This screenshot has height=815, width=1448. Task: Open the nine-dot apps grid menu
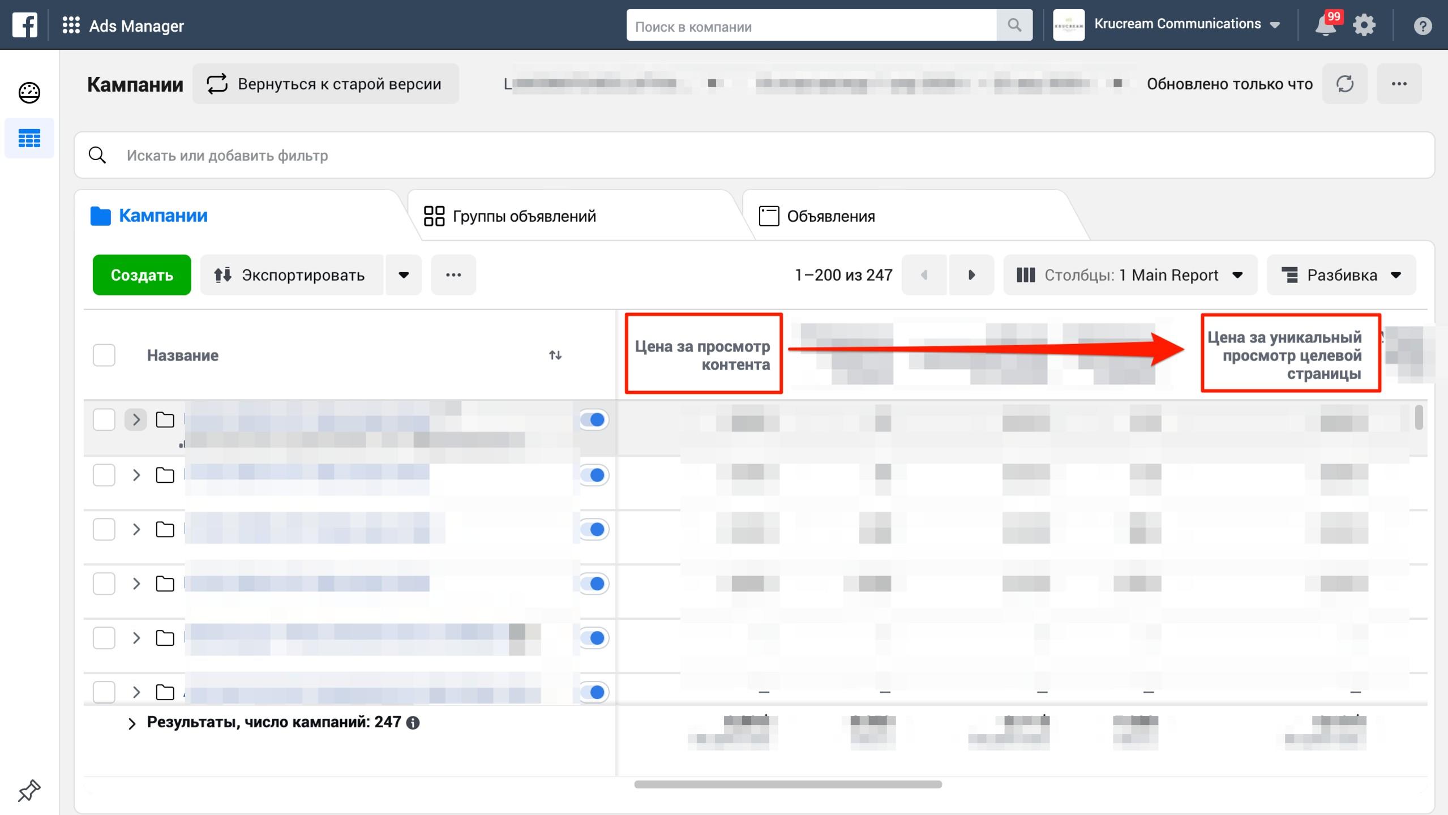tap(71, 25)
